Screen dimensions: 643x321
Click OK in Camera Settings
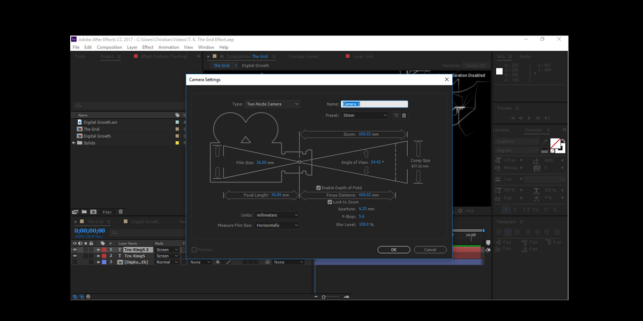tap(394, 250)
